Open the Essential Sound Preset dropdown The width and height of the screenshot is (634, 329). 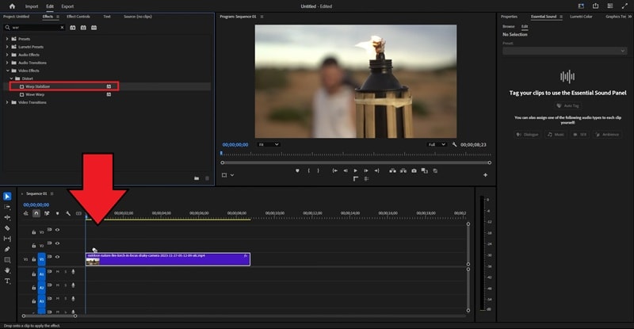(564, 51)
